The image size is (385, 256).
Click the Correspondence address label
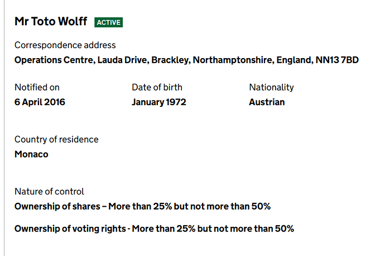tap(65, 45)
